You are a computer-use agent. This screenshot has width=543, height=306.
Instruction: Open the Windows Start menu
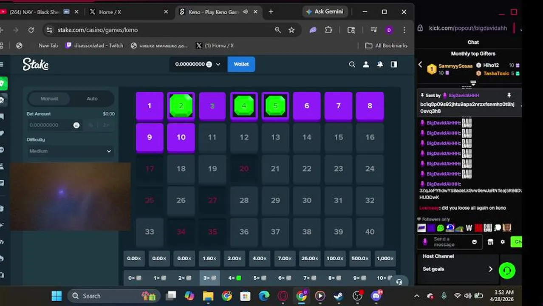tap(56, 296)
